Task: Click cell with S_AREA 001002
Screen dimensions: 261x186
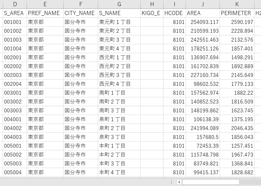Action: click(15, 31)
